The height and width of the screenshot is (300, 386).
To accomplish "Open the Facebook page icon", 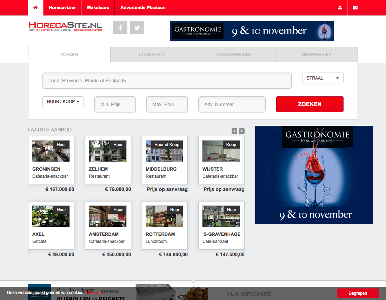I will (x=120, y=28).
